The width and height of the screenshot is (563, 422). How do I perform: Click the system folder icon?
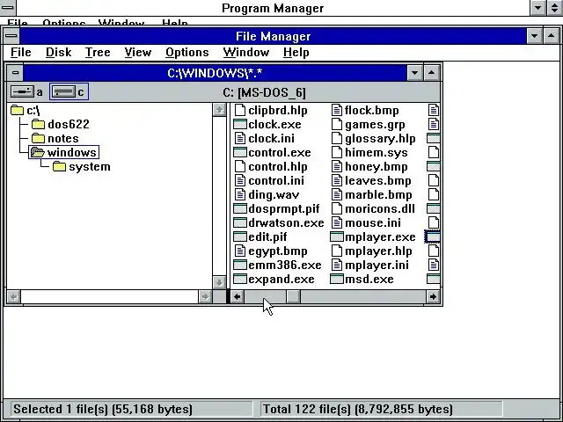tap(59, 166)
